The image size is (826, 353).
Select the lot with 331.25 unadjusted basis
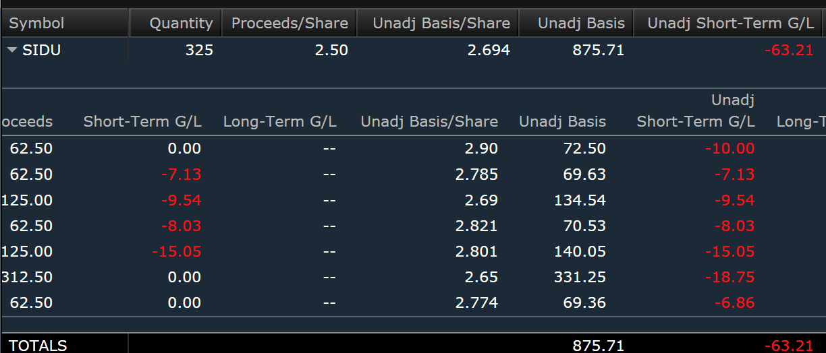tap(584, 278)
